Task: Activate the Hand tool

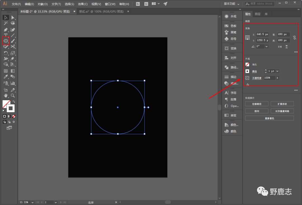Action: tap(6, 96)
